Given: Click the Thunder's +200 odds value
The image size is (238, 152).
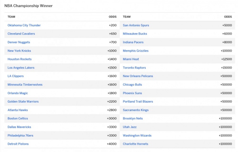Looking at the screenshot, I should click(112, 25).
